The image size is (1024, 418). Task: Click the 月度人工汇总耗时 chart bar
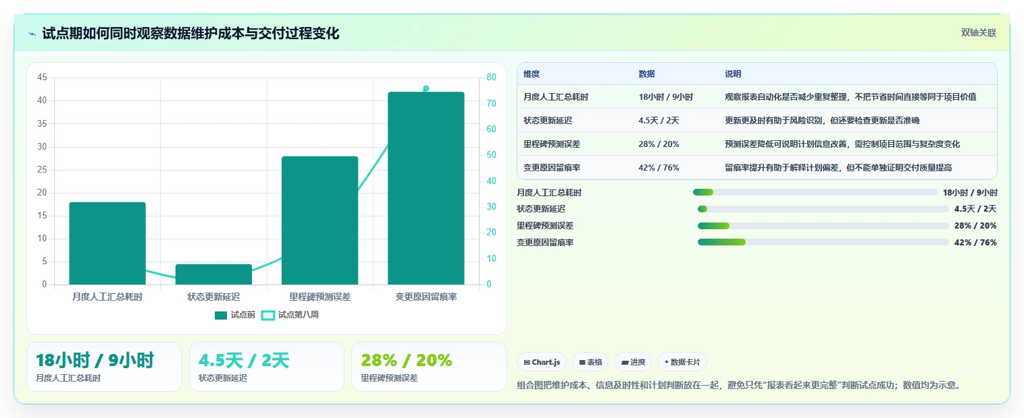click(x=107, y=243)
